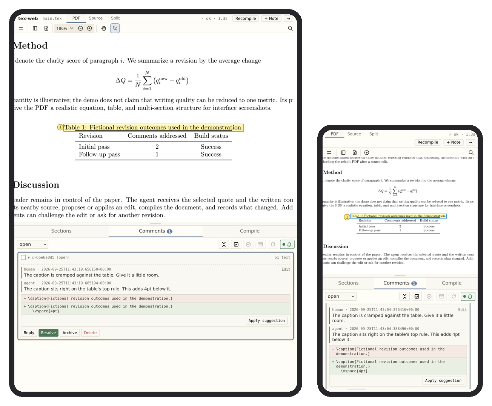Image resolution: width=492 pixels, height=406 pixels.
Task: Tick the checkbox for comment c-6be6a8d5
Action: point(23,257)
